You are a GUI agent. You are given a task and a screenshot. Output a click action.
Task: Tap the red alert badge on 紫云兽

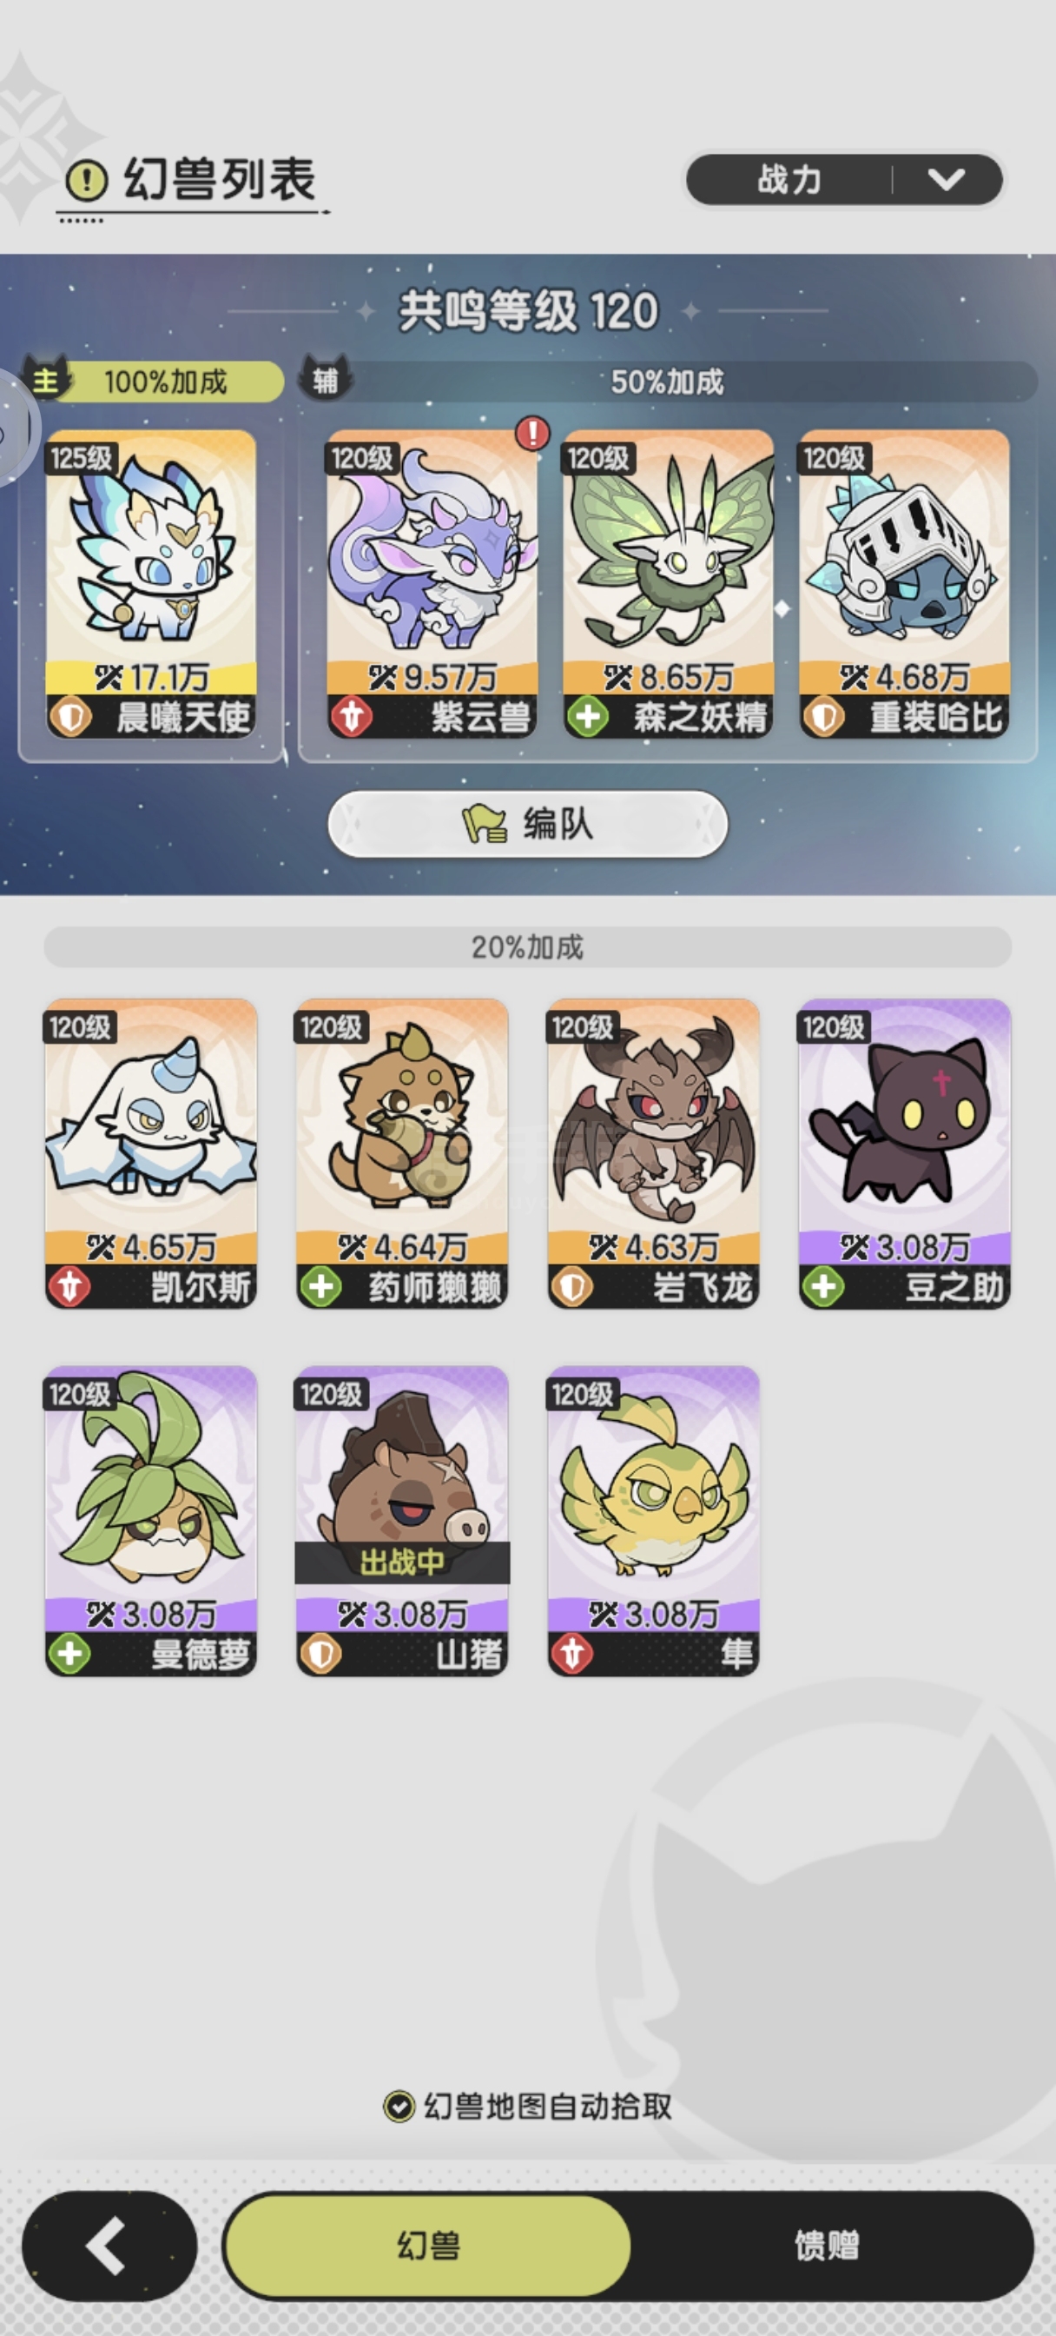[532, 433]
